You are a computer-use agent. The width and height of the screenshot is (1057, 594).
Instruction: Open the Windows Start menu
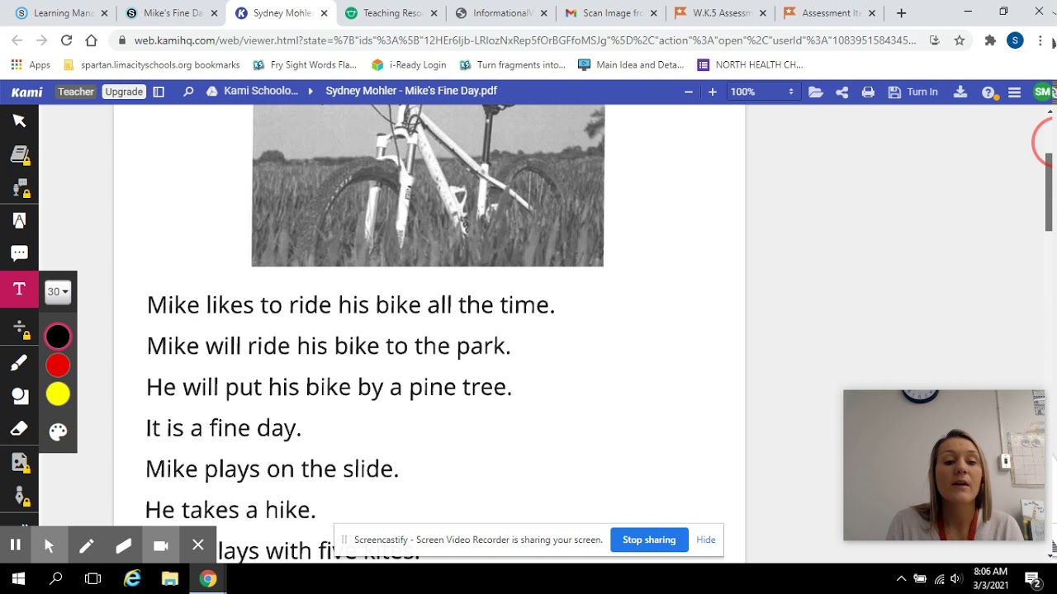coord(18,579)
